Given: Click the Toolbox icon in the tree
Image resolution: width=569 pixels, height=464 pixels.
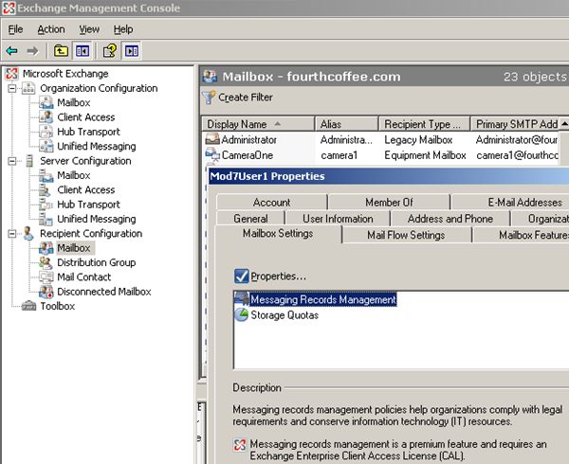Looking at the screenshot, I should click(28, 306).
